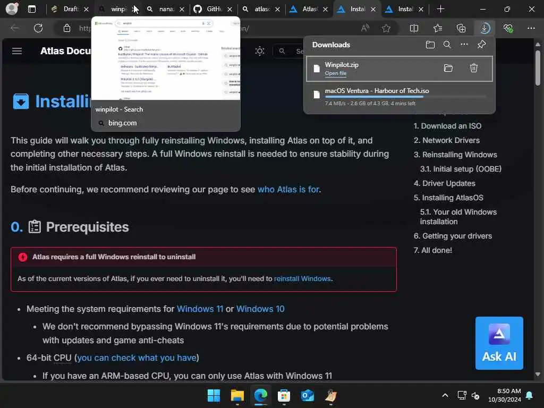Open file link under Winpilot.zip
The width and height of the screenshot is (544, 408).
336,73
